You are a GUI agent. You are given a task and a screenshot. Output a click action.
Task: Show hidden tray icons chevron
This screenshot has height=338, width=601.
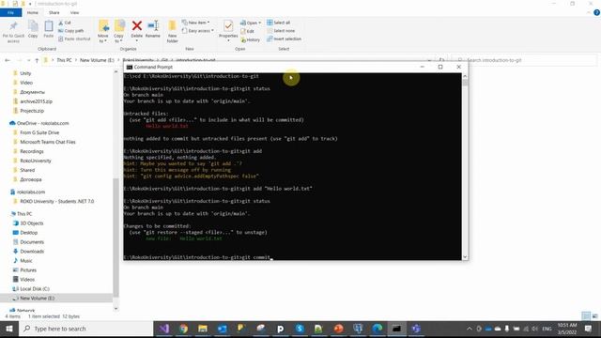click(x=470, y=329)
